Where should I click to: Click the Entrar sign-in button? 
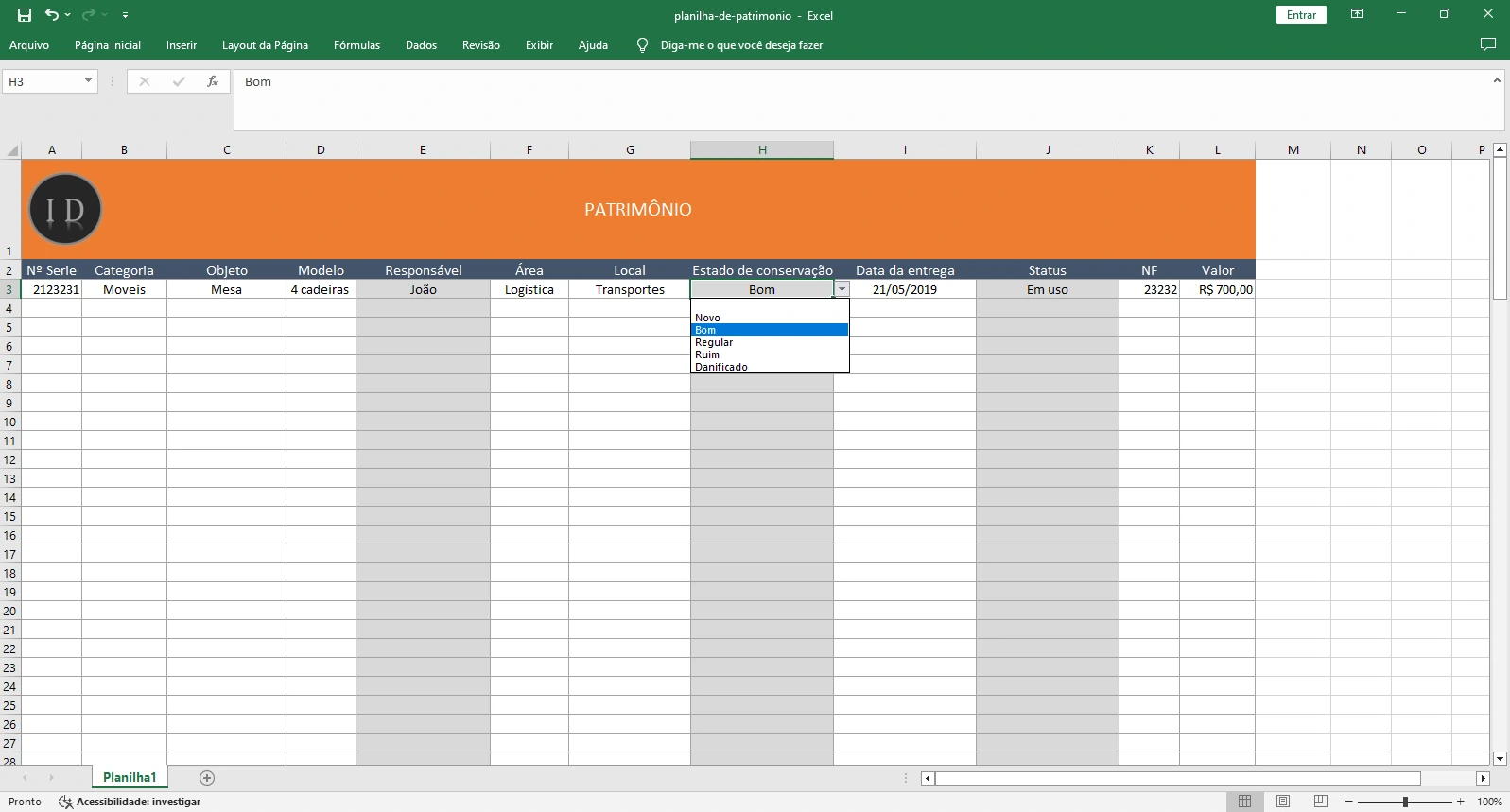1301,15
